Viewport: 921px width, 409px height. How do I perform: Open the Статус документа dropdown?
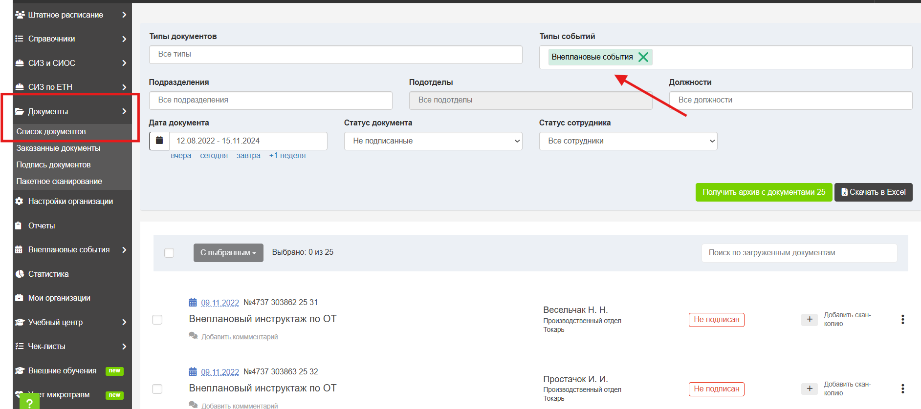(433, 141)
